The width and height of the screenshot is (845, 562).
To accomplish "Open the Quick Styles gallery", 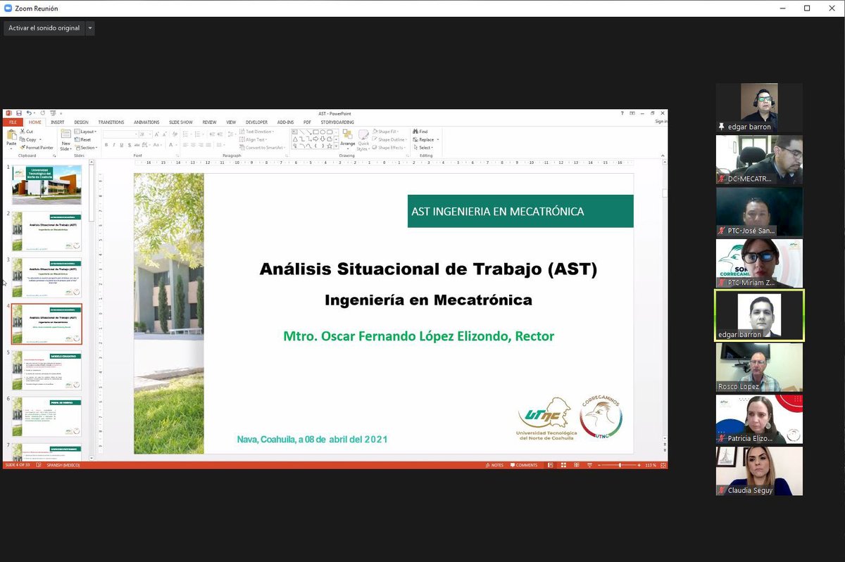I will pyautogui.click(x=363, y=139).
